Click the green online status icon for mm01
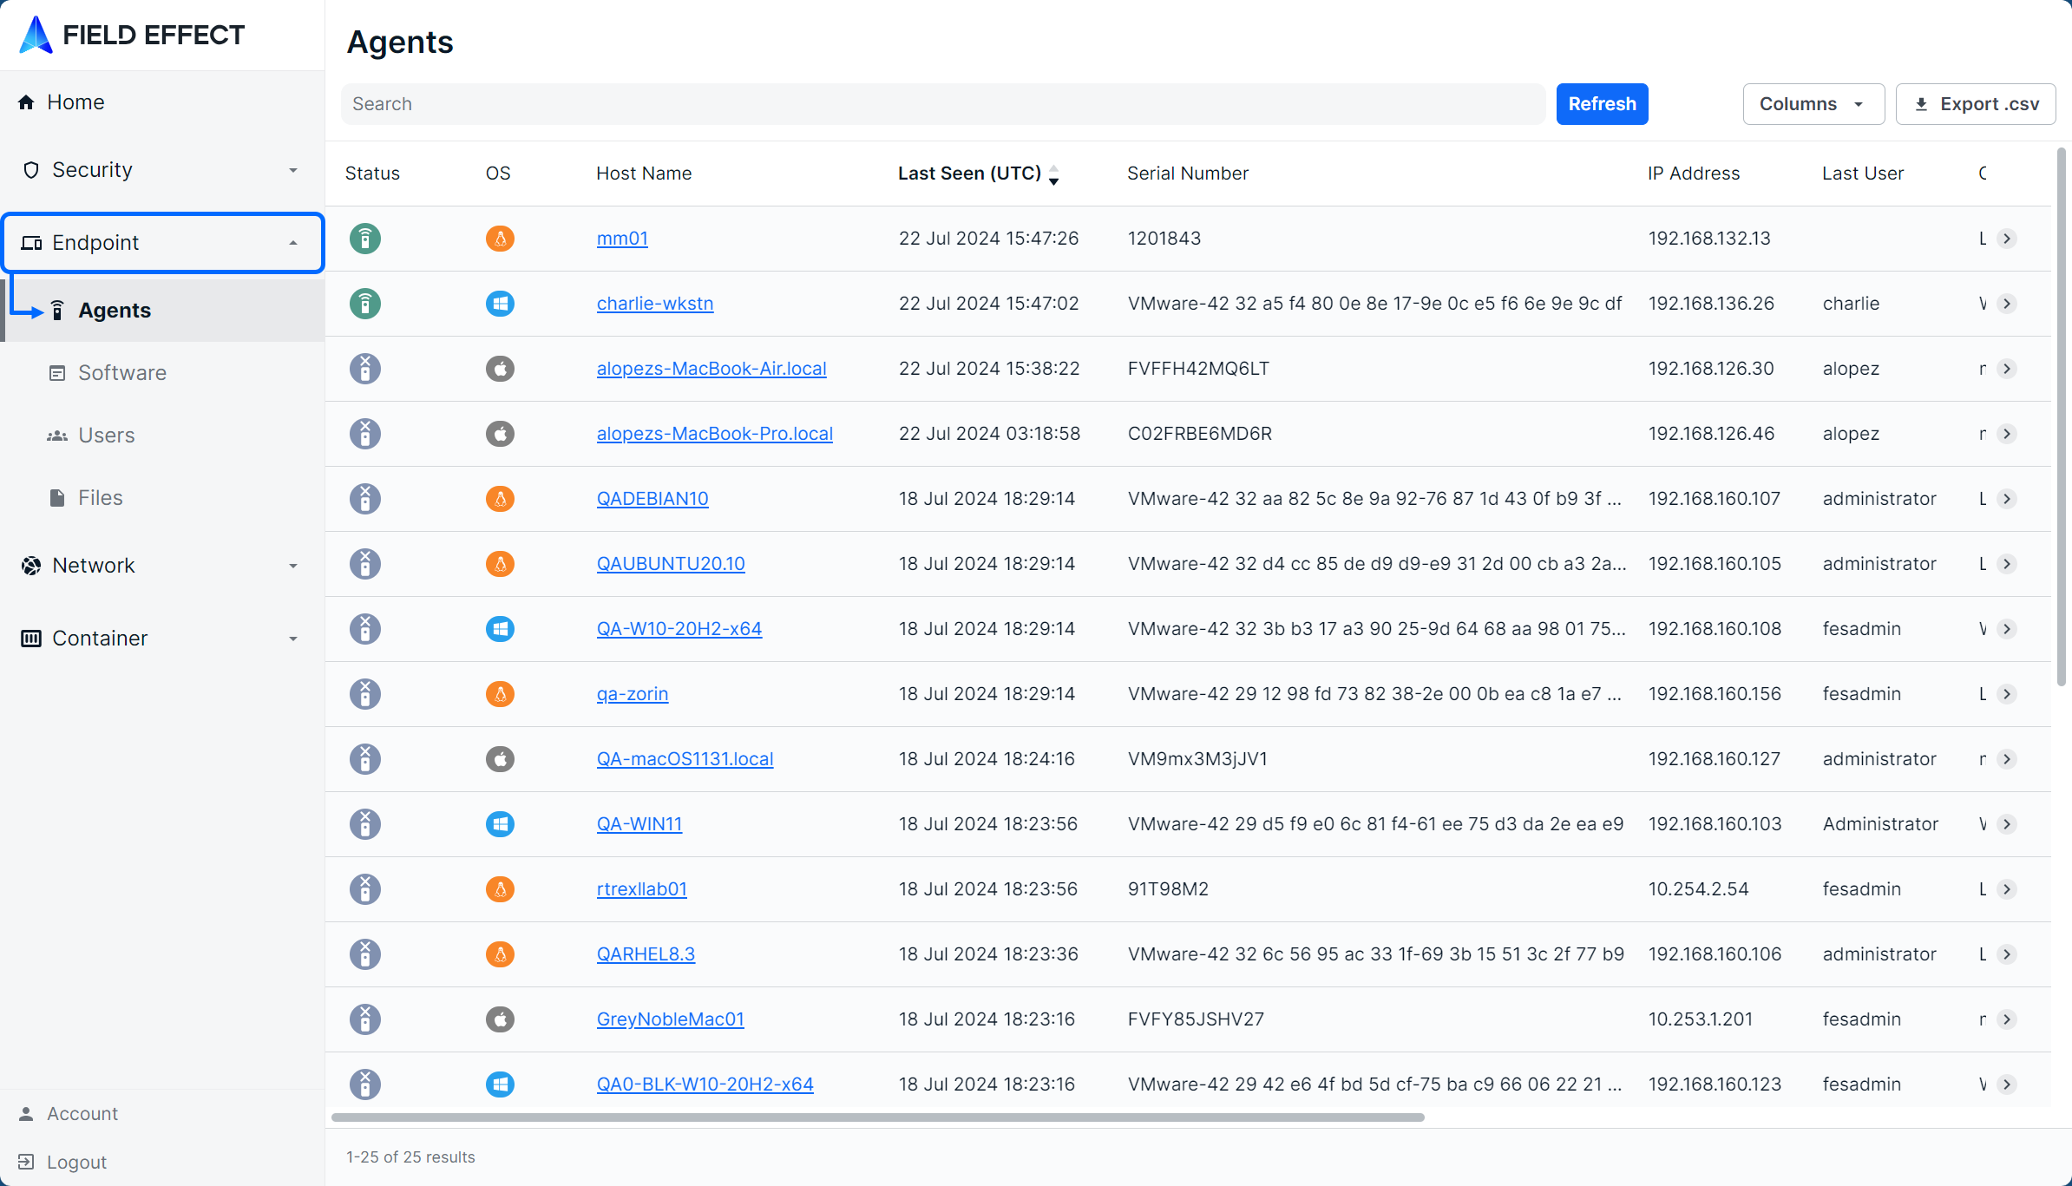Image resolution: width=2072 pixels, height=1186 pixels. click(365, 239)
